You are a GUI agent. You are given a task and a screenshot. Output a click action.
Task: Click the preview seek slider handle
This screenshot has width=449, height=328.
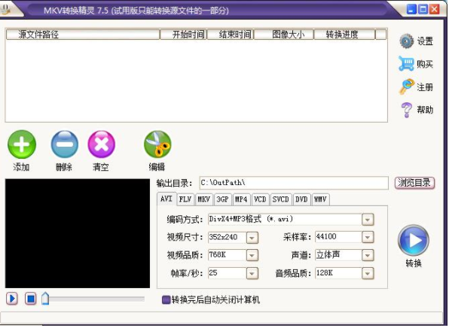[x=45, y=299]
